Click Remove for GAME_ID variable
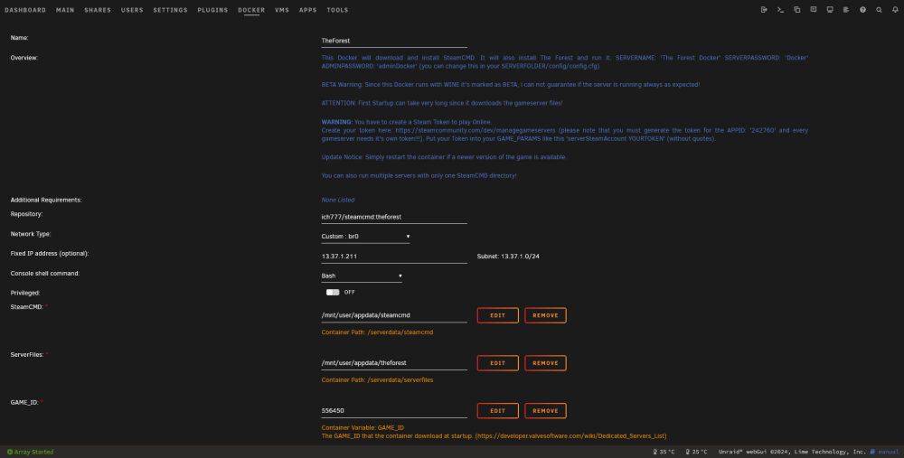Screen dimensions: 904x458 tap(545, 411)
